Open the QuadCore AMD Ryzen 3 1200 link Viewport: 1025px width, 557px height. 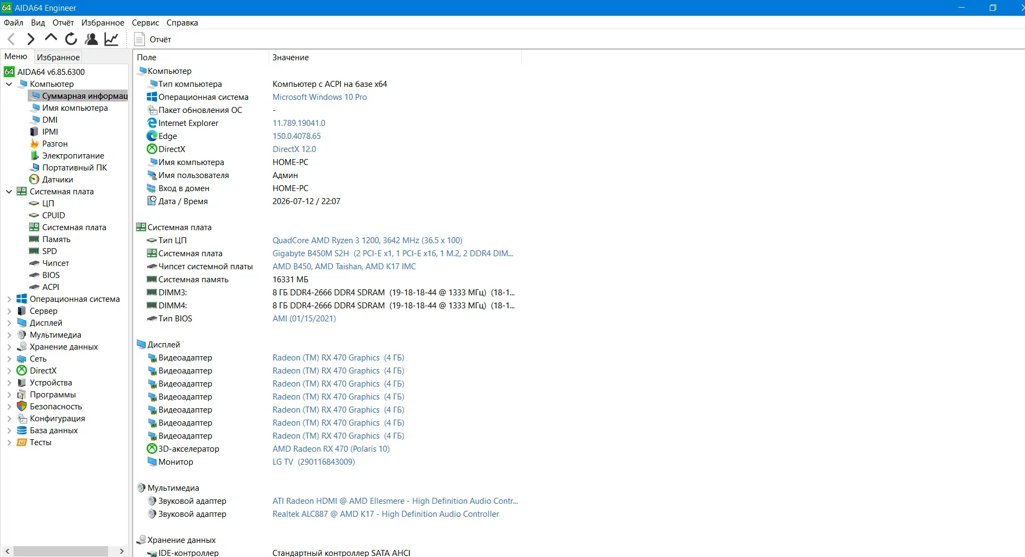click(x=368, y=240)
